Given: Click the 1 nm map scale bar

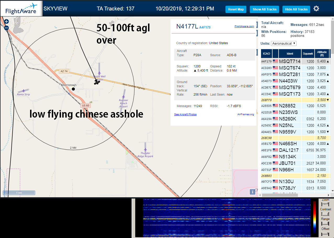Looking at the screenshot, I should [x=19, y=193].
